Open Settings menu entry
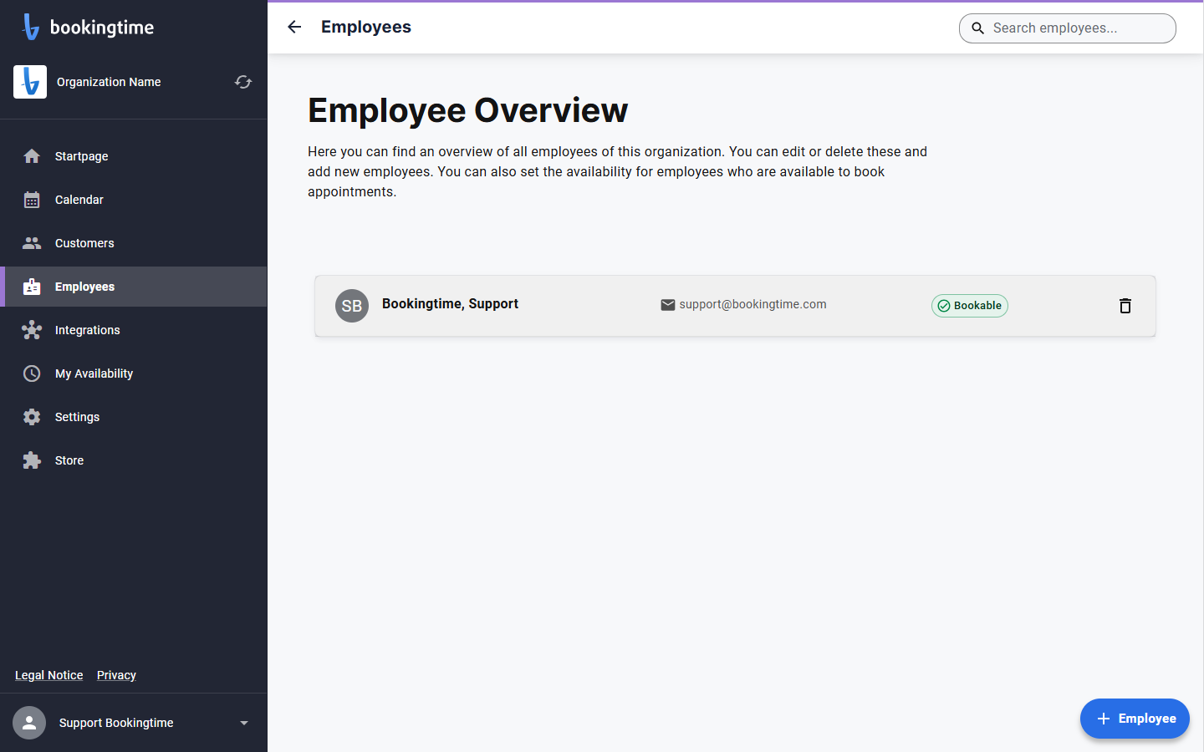Viewport: 1204px width, 752px height. tap(134, 417)
